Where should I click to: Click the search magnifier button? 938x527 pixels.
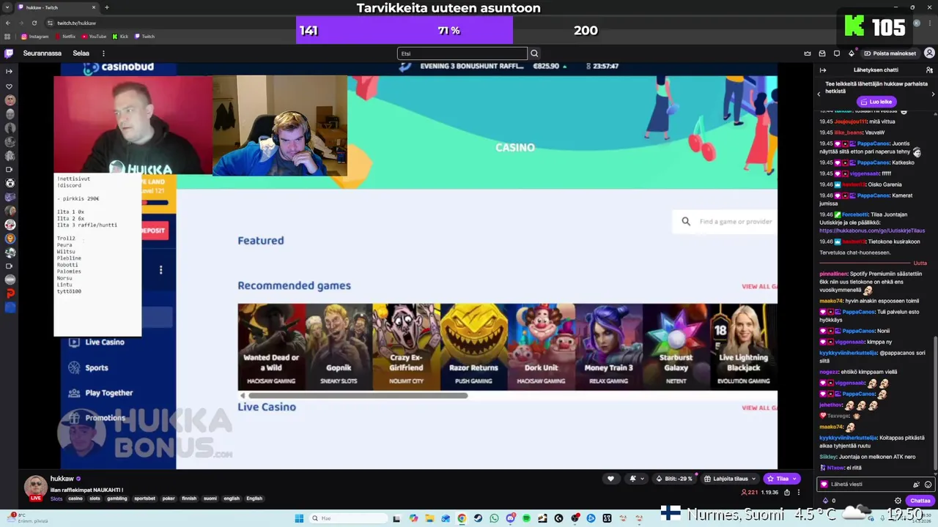coord(534,53)
